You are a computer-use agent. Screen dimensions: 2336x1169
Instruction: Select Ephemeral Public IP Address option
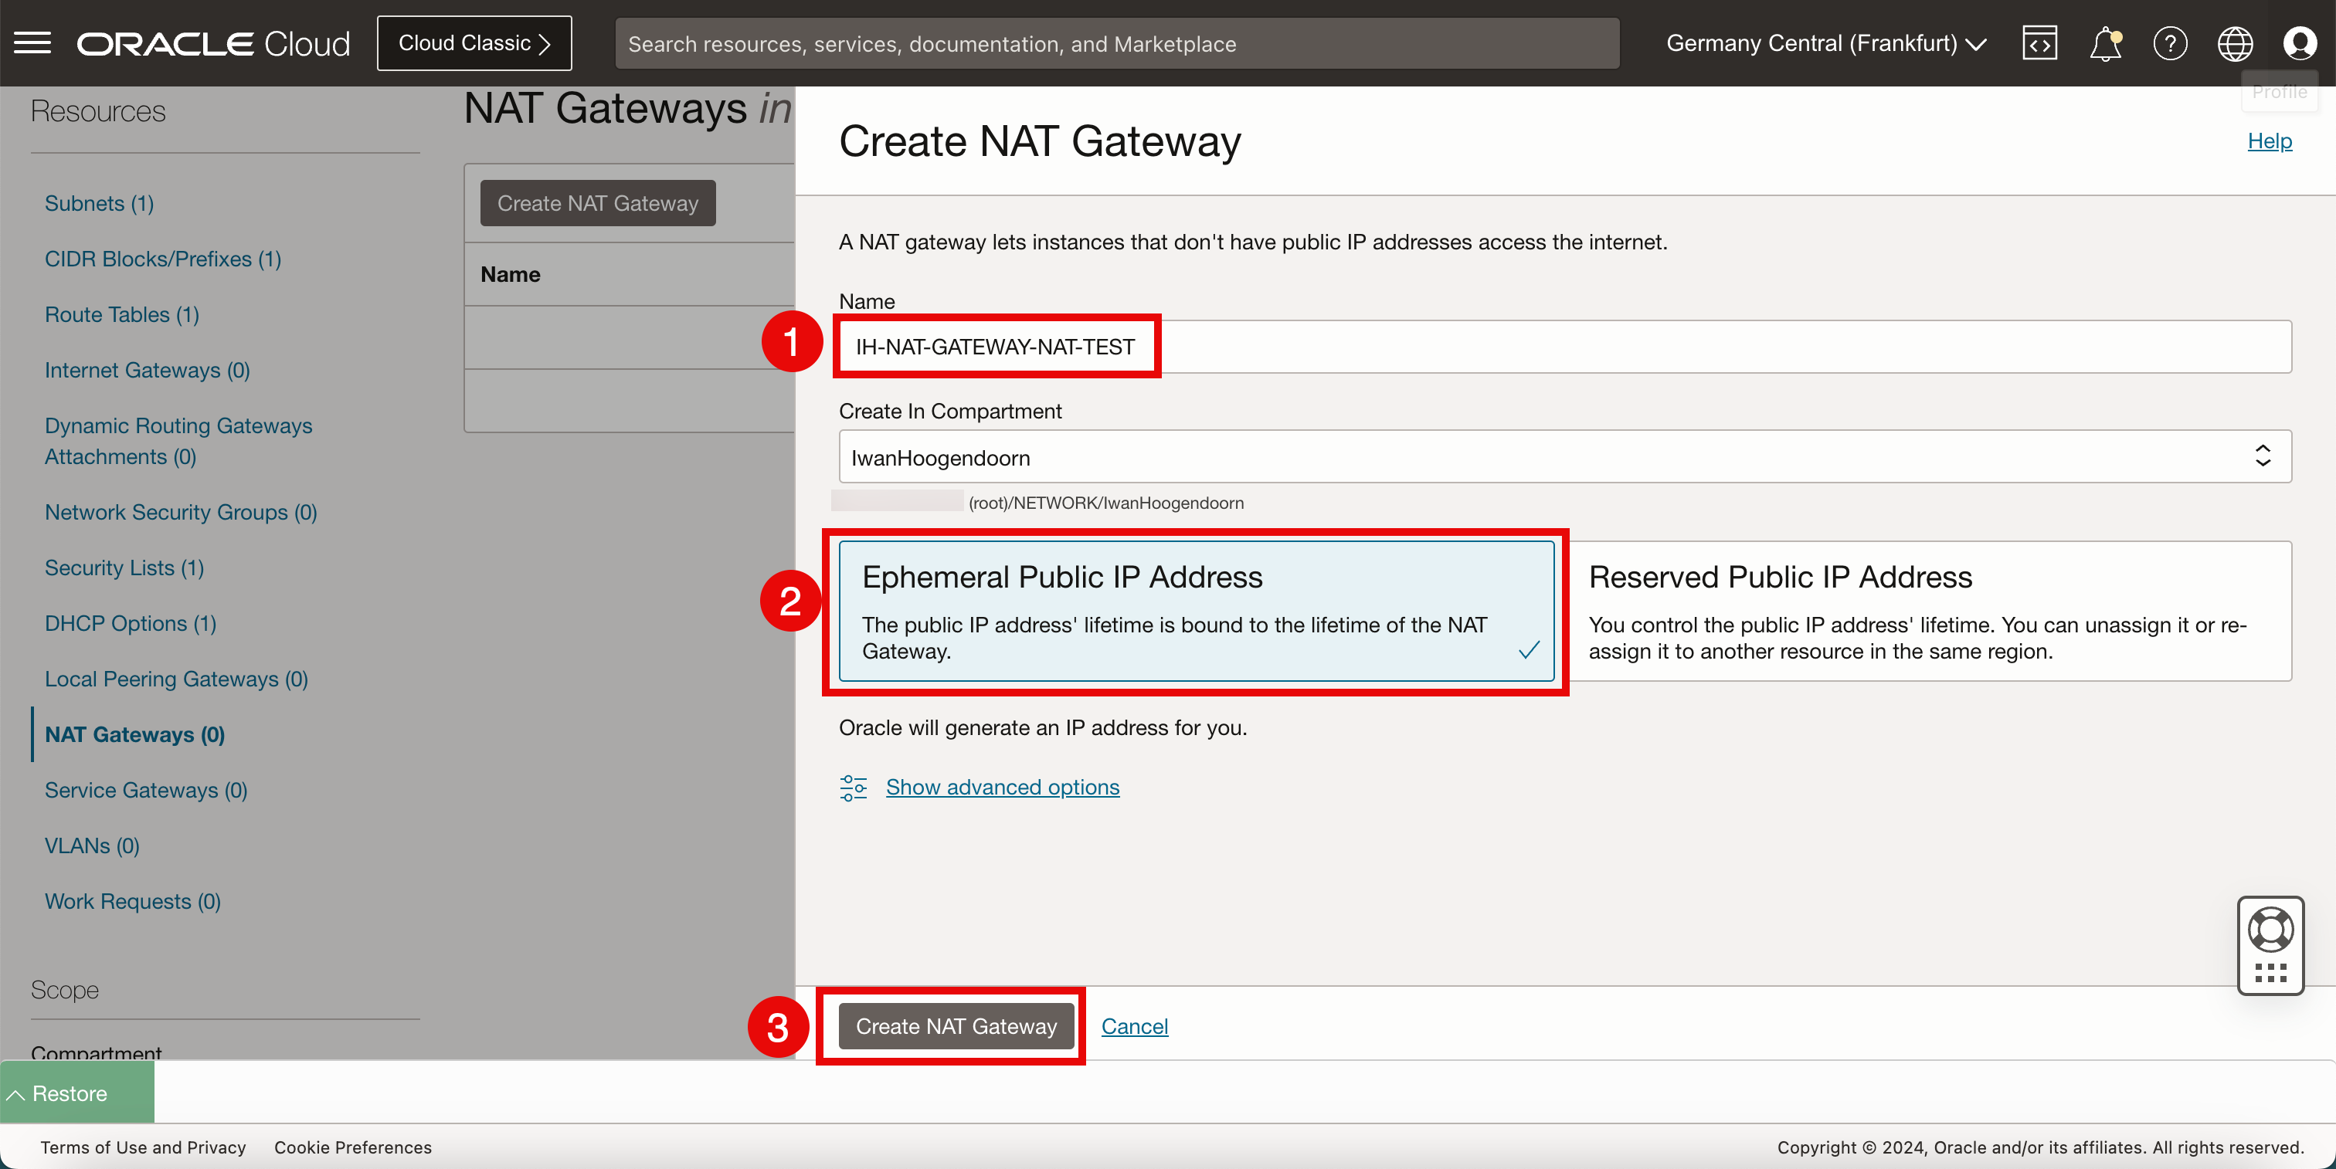coord(1196,611)
